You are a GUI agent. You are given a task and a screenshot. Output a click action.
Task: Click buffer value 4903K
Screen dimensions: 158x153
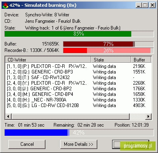click(139, 105)
